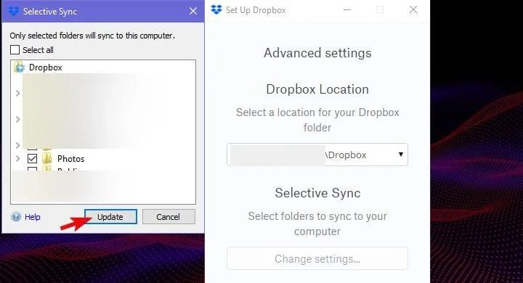Click 'Only selected folders will sync' text
Screen dimensions: 523x283
coord(92,36)
